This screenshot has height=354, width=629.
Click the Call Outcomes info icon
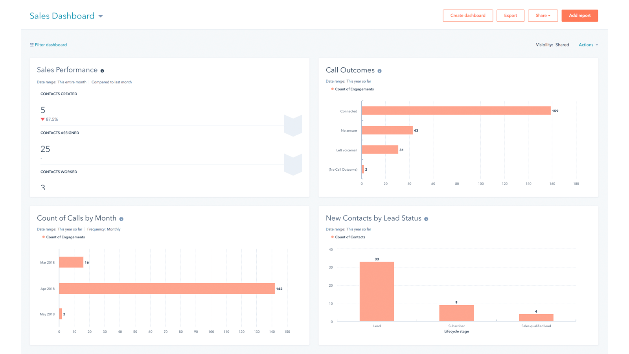coord(379,71)
